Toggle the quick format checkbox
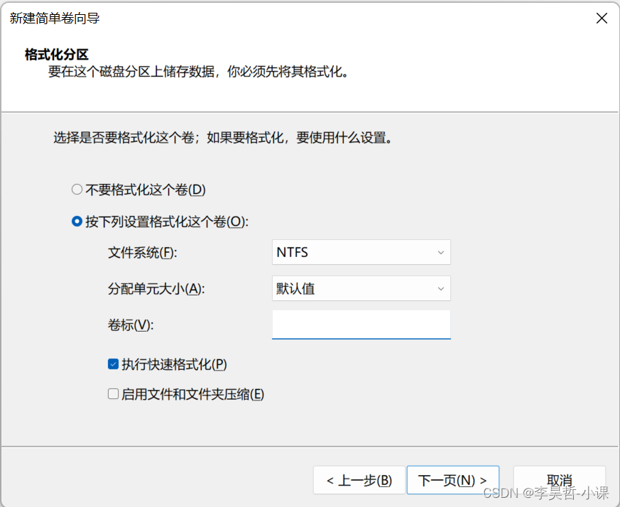The width and height of the screenshot is (620, 507). (113, 364)
